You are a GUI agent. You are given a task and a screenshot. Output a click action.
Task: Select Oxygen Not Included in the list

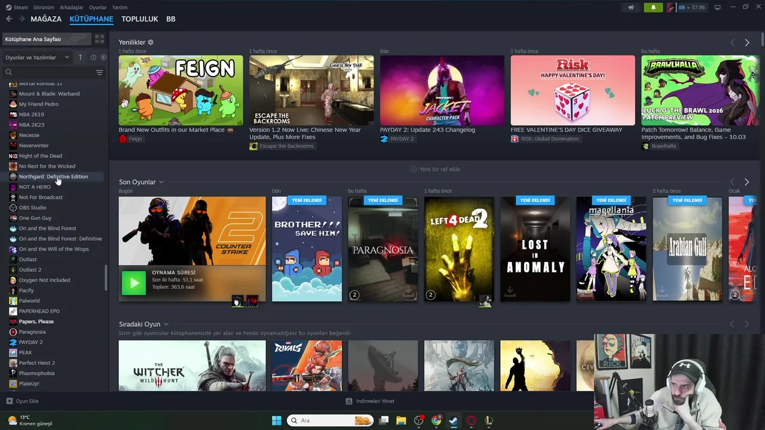coord(44,280)
